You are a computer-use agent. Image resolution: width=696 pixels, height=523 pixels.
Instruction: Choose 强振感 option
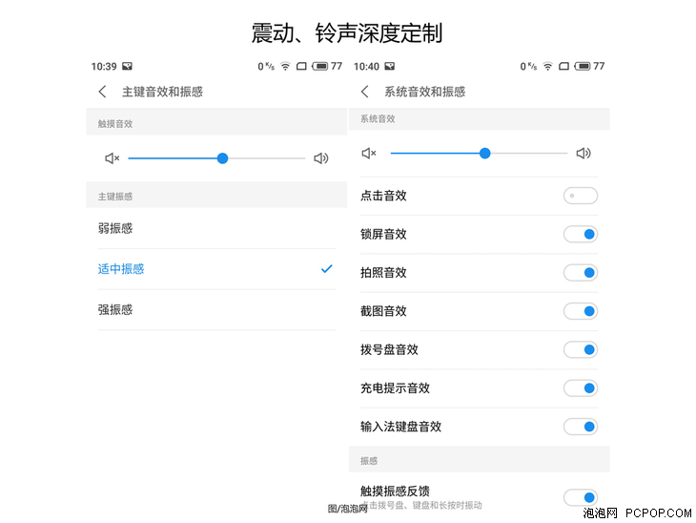[x=216, y=310]
